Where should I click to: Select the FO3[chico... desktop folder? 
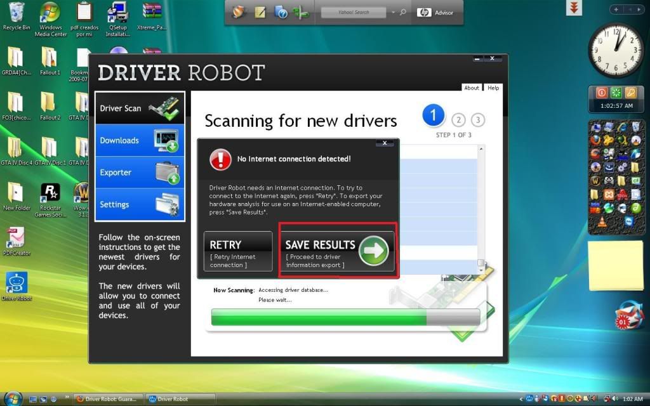click(16, 107)
